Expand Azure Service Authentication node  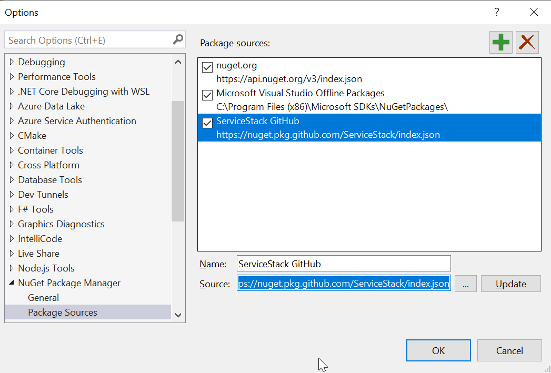12,121
